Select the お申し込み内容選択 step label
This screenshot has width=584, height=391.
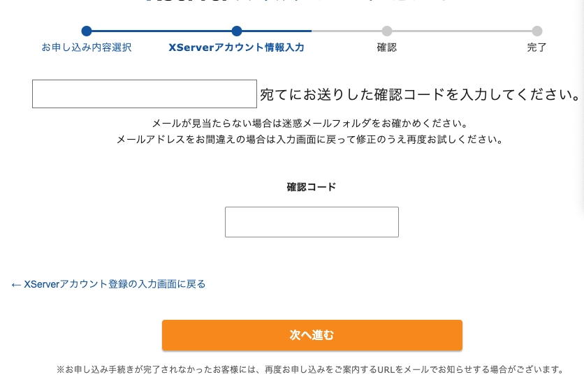[x=87, y=47]
